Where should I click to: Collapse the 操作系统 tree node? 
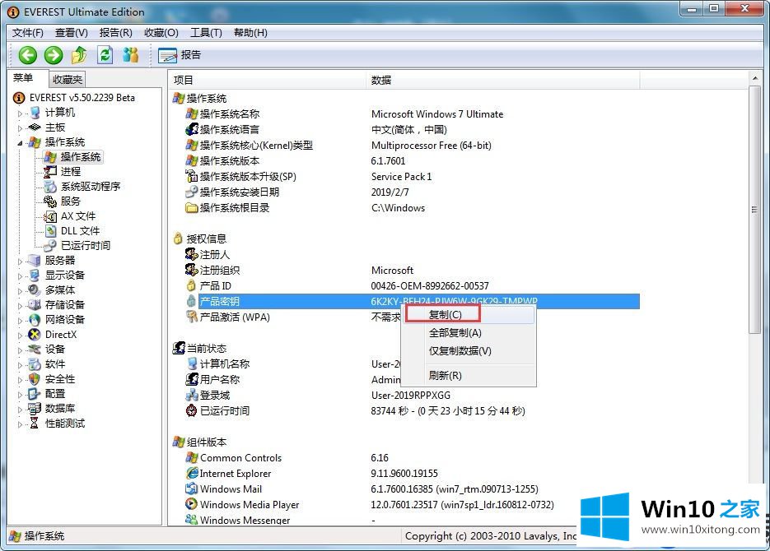coord(20,142)
